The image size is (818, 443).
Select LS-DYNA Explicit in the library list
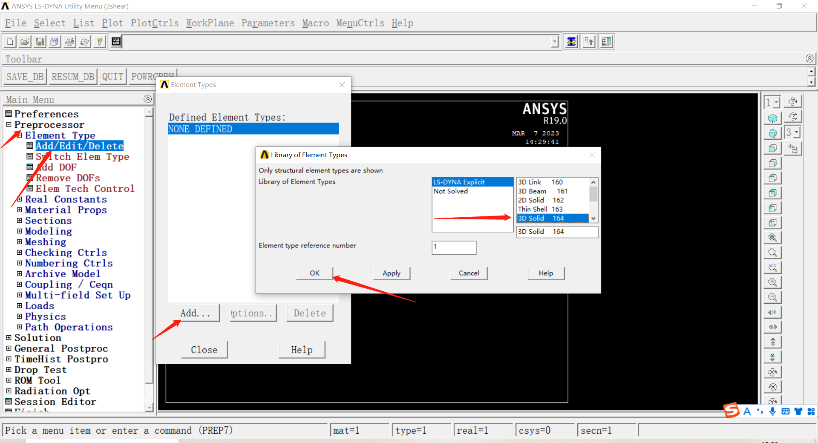point(472,182)
